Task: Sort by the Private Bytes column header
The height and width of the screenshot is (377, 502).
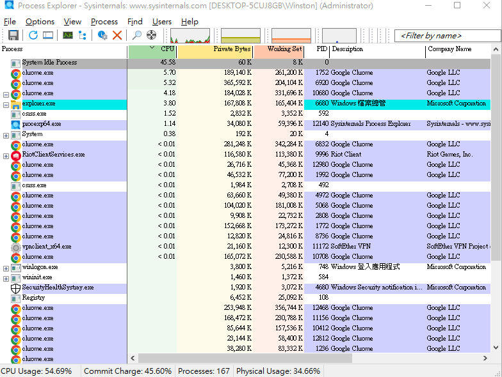Action: 215,51
